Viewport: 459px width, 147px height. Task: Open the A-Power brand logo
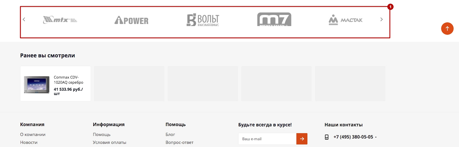point(131,20)
